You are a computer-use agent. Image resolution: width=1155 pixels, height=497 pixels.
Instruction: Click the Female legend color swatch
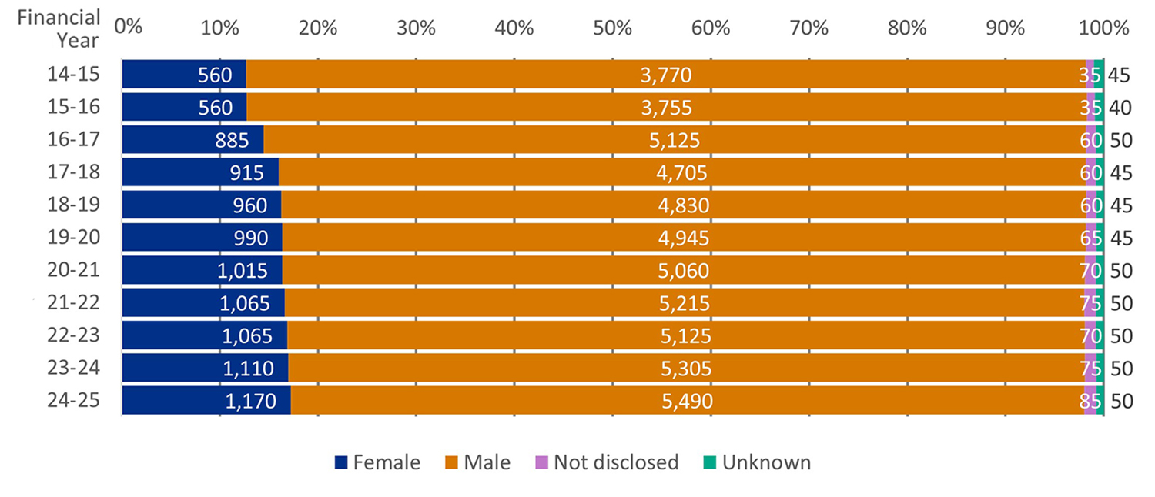coord(341,462)
